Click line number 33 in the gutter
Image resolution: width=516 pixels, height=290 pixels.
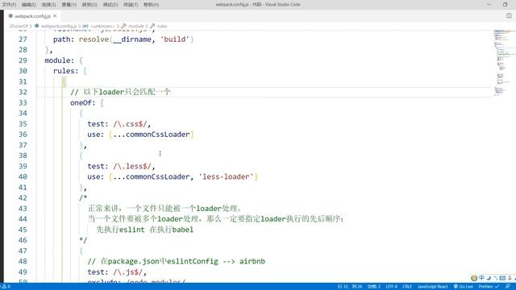pyautogui.click(x=23, y=102)
